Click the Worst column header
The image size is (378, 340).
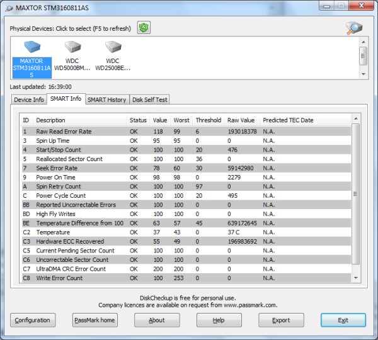point(181,120)
